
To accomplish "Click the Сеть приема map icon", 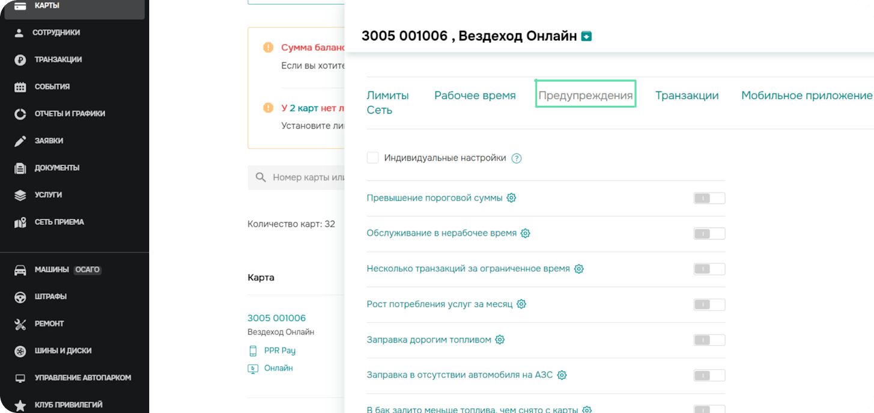I will [x=20, y=222].
